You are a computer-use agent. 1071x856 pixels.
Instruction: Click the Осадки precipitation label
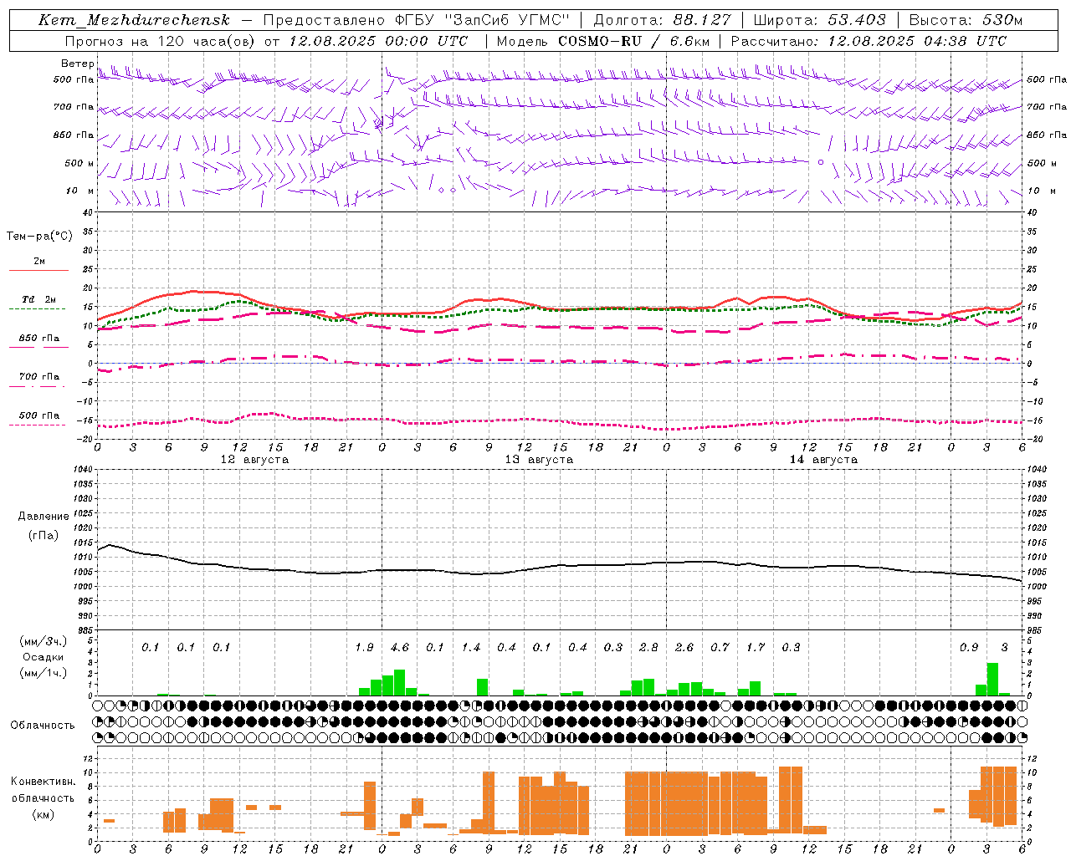44,657
